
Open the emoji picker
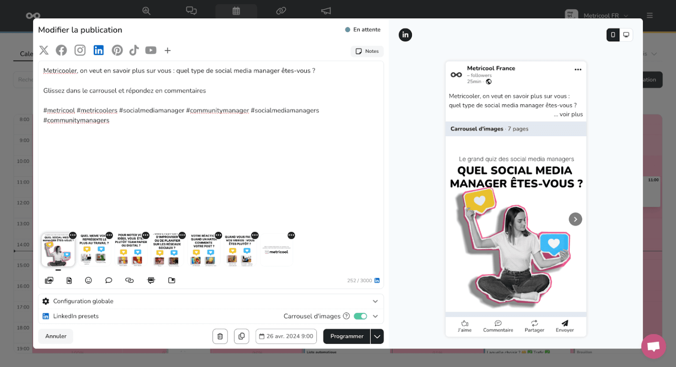(x=88, y=280)
